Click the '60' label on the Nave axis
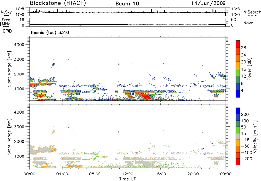This screenshot has height=181, width=261. [233, 20]
